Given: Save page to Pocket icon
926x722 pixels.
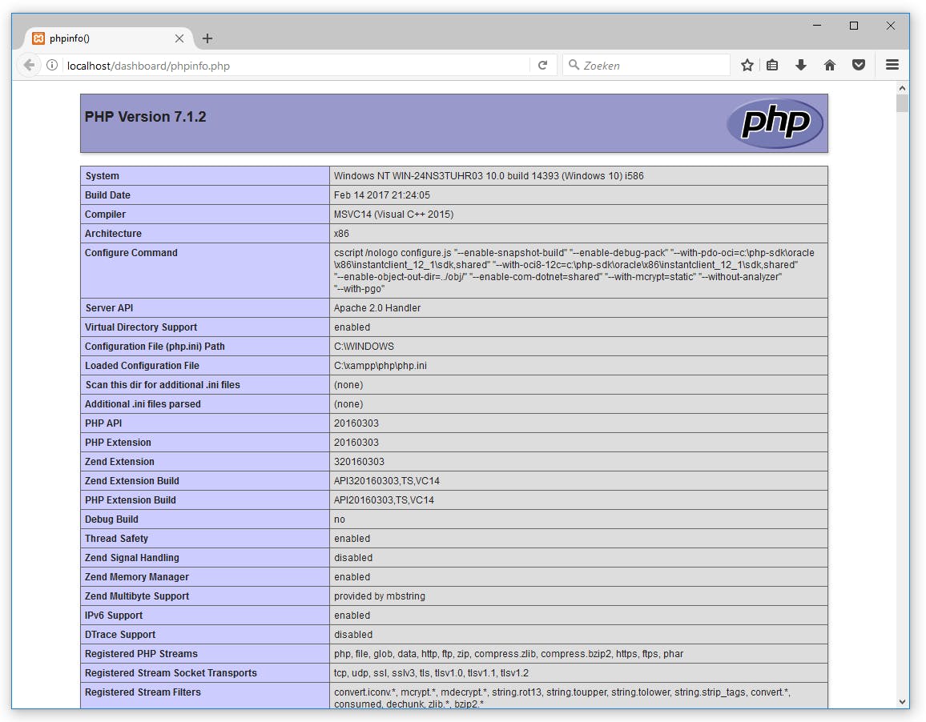Looking at the screenshot, I should tap(859, 65).
